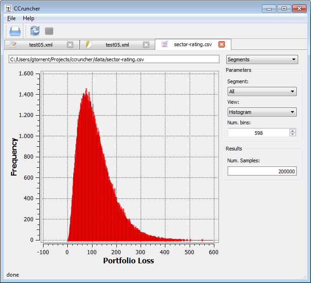This screenshot has width=311, height=283.
Task: Switch to the test05.xml tab with lightning icon
Action: click(x=117, y=45)
